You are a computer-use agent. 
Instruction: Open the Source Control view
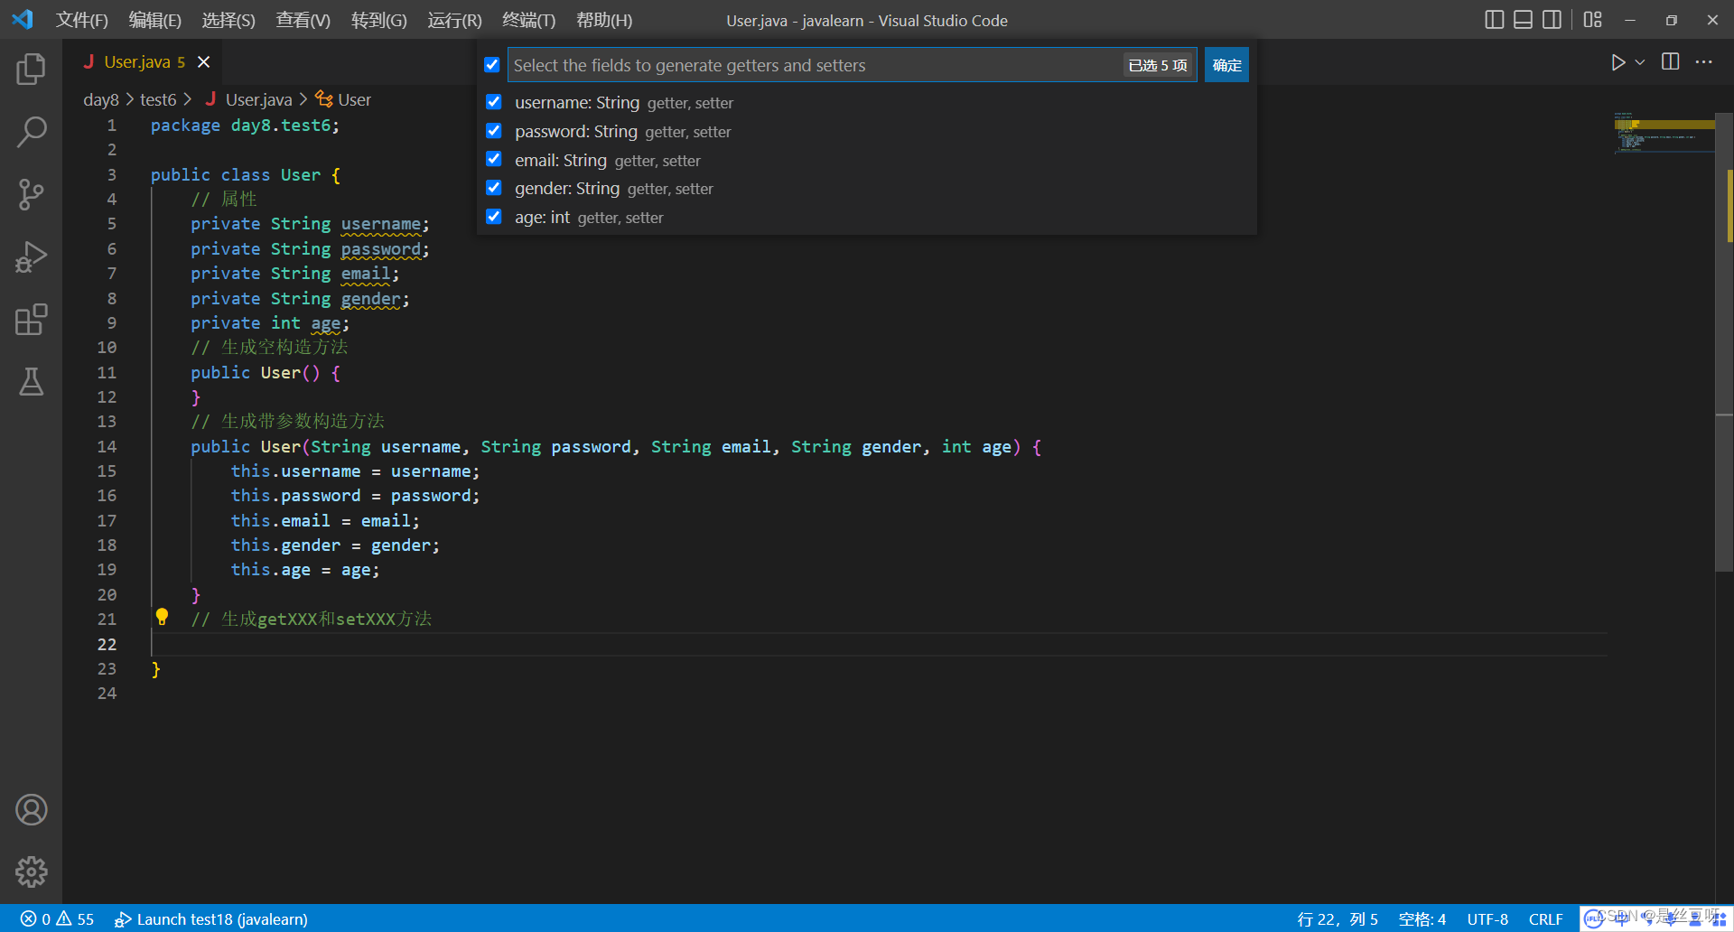click(32, 194)
